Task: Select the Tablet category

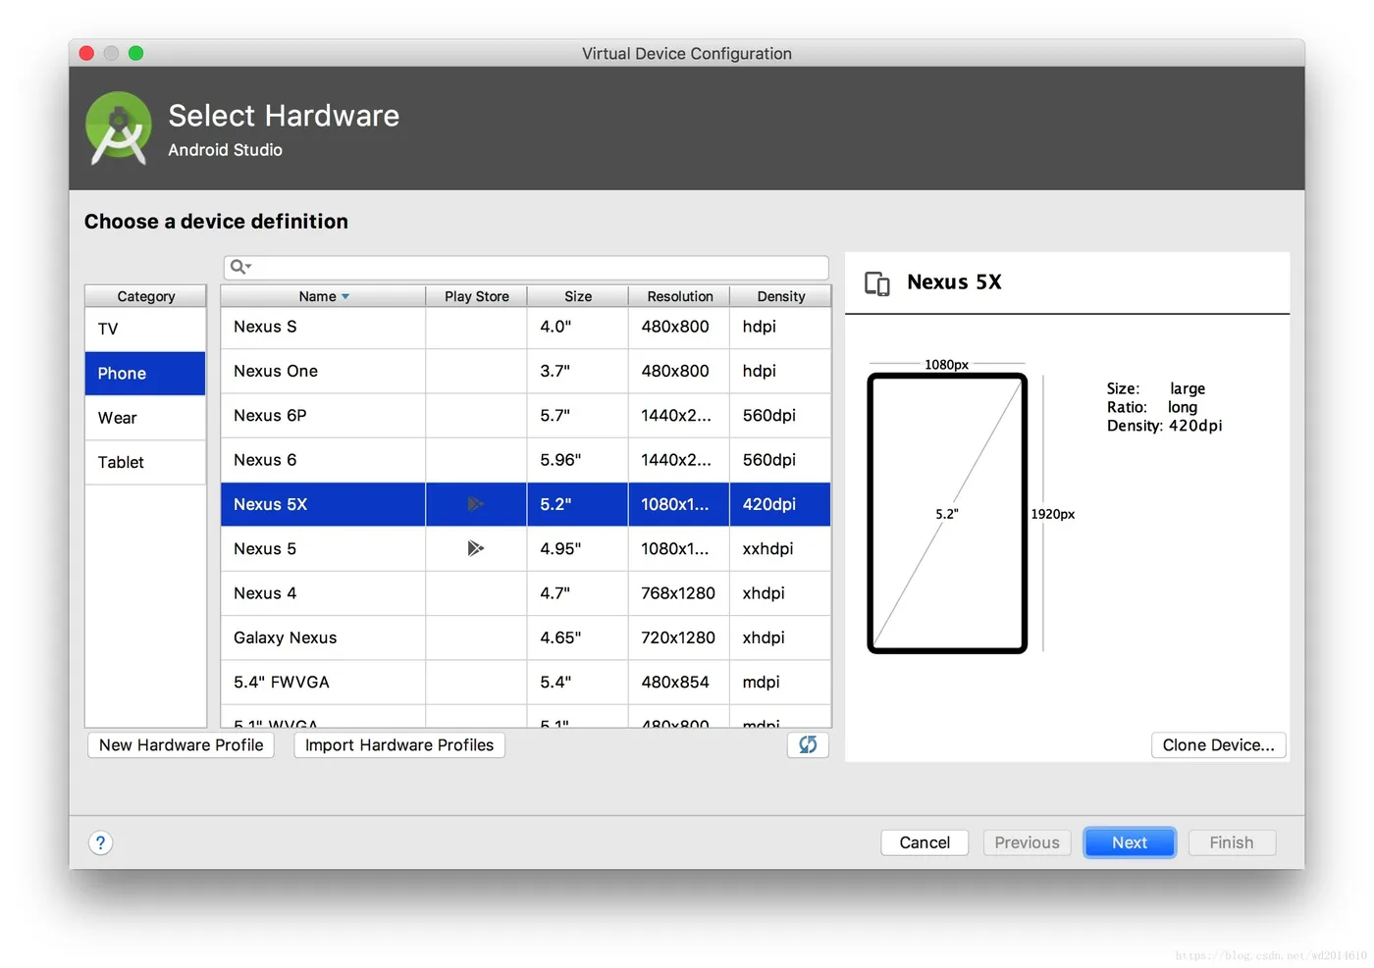Action: point(145,462)
